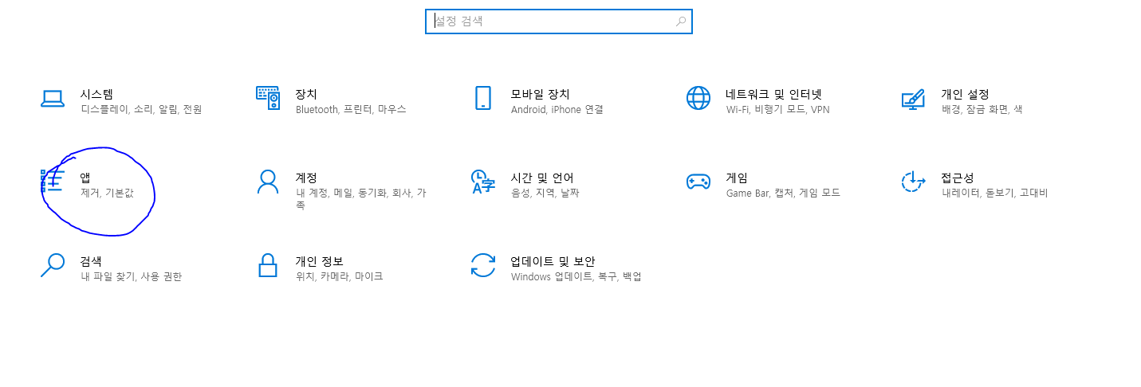The image size is (1141, 387).
Task: Click the text 'Wi-Fi, 비행기 모드, VPN'
Action: click(x=778, y=109)
